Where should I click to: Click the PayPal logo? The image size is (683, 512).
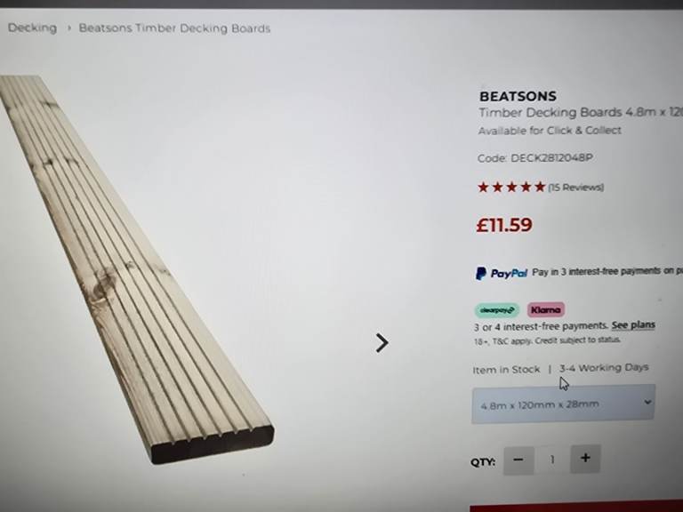point(502,273)
